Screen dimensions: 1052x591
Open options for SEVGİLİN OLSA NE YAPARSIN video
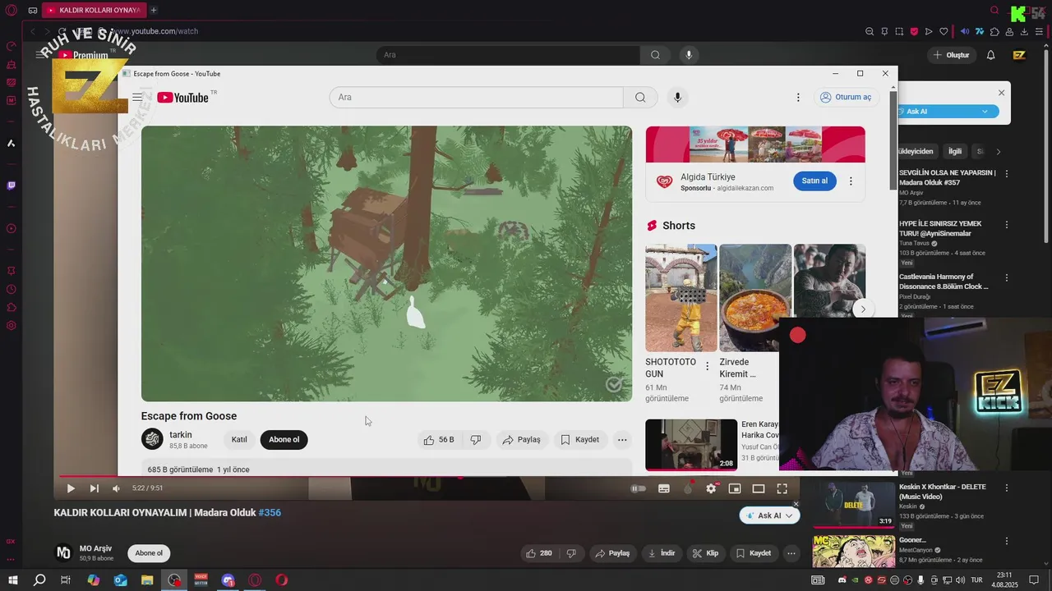coord(1007,175)
